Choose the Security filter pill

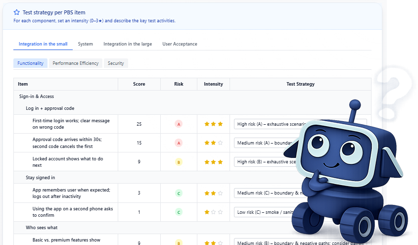116,63
